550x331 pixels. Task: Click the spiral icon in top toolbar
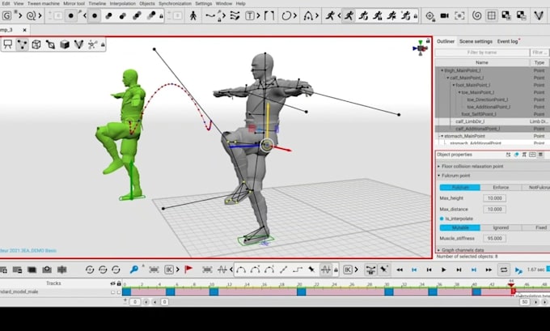(x=32, y=16)
